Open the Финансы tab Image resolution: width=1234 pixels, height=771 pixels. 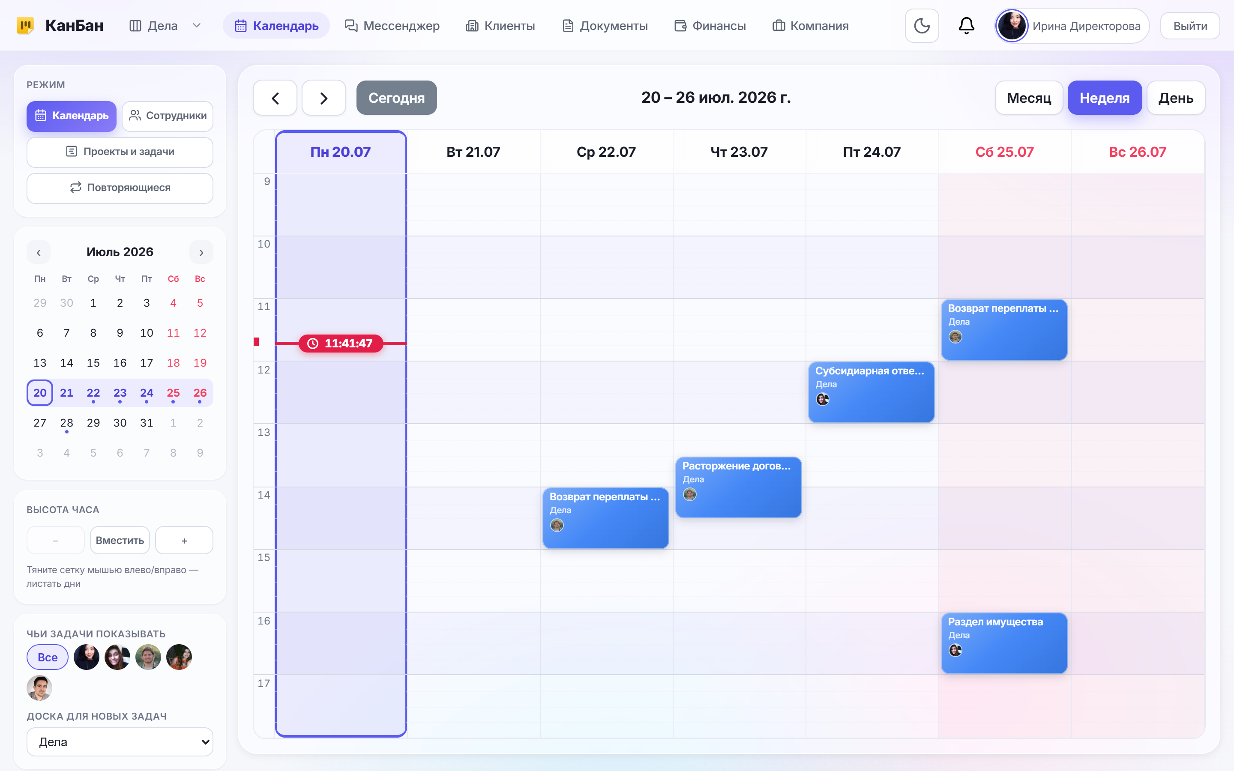point(710,26)
